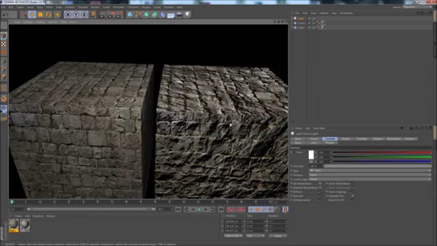
Task: Adjust the blue color slider
Action: click(x=382, y=161)
